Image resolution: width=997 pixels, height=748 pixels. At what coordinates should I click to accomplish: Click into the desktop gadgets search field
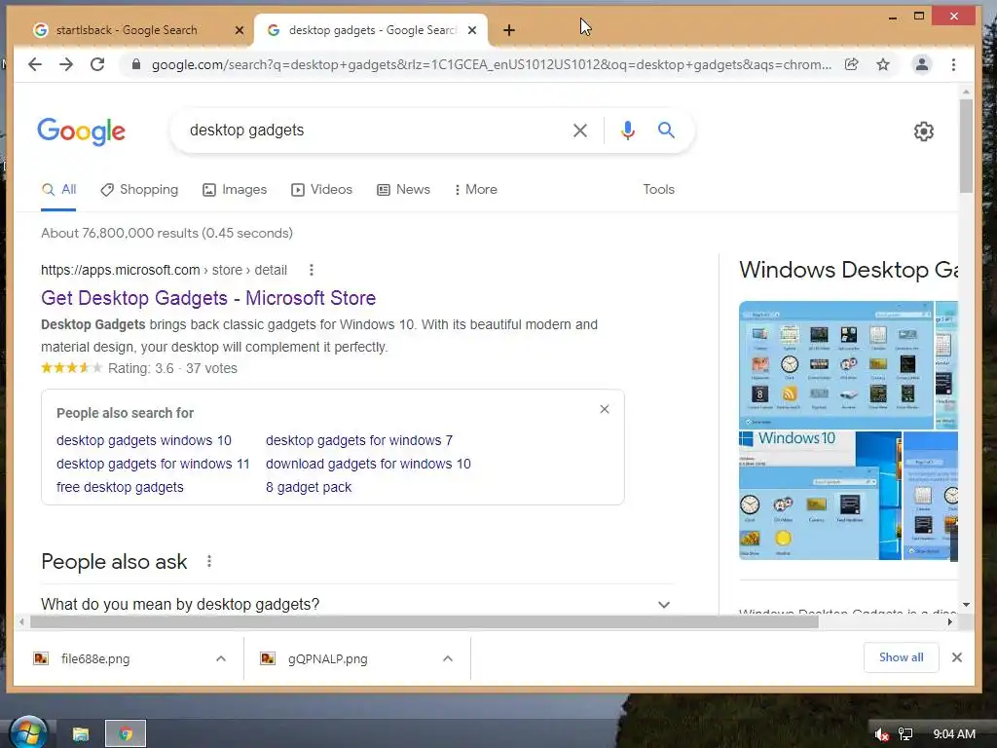pos(375,131)
